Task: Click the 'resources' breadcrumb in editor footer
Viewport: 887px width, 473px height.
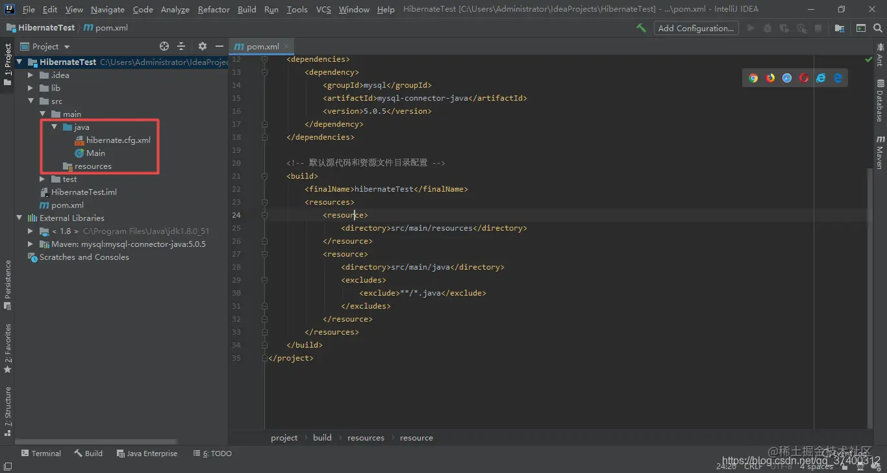Action: [366, 438]
